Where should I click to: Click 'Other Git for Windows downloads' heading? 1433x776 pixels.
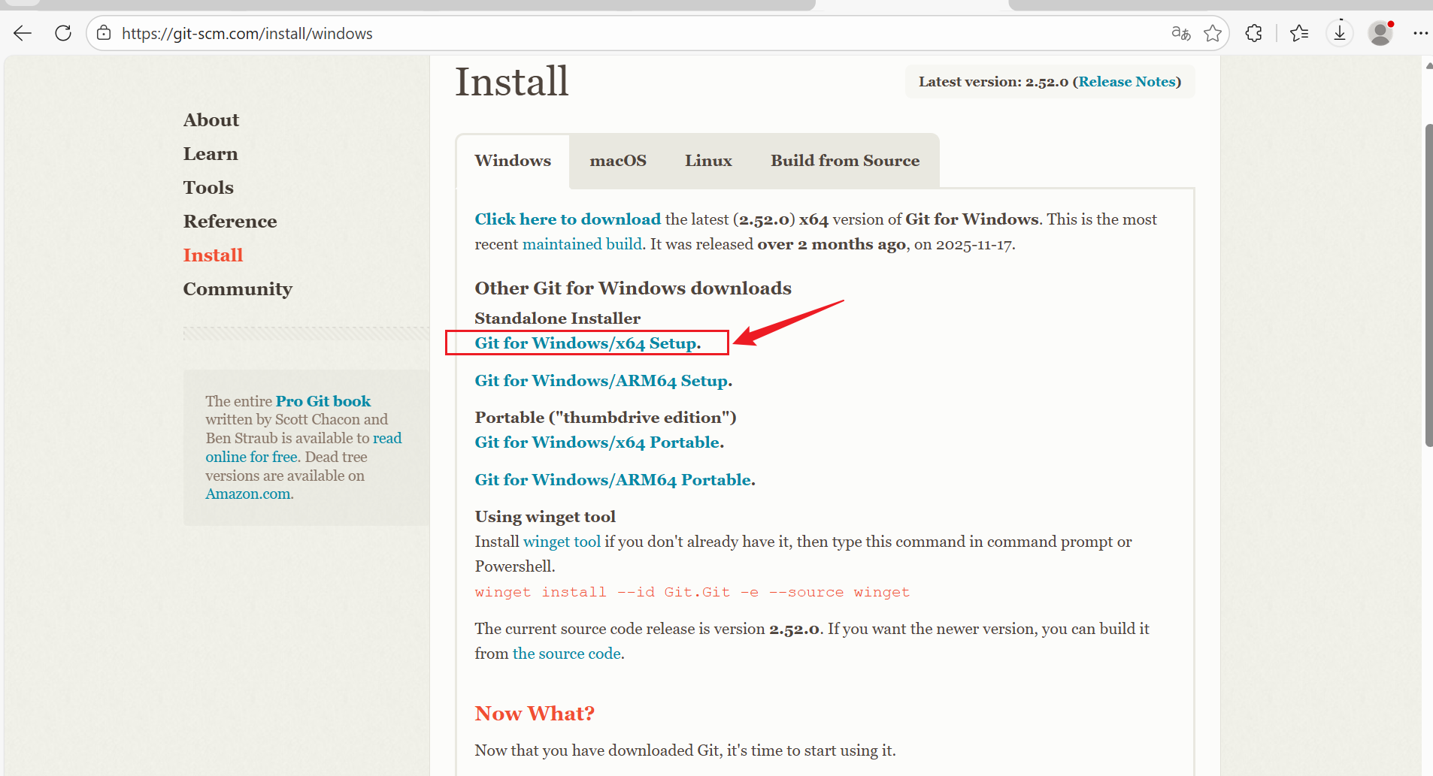tap(633, 288)
